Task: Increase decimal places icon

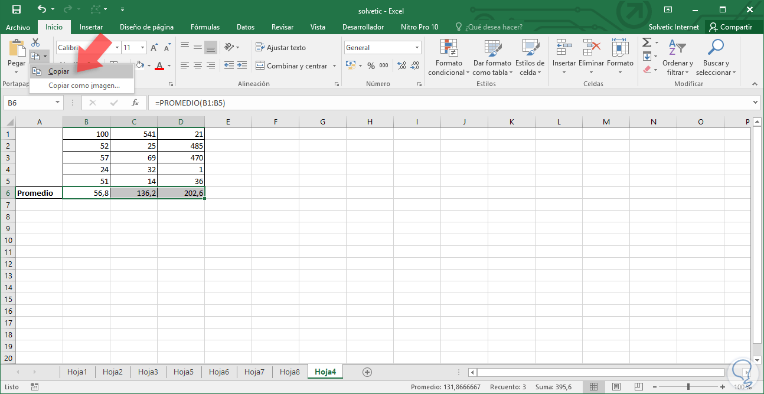Action: coord(402,66)
